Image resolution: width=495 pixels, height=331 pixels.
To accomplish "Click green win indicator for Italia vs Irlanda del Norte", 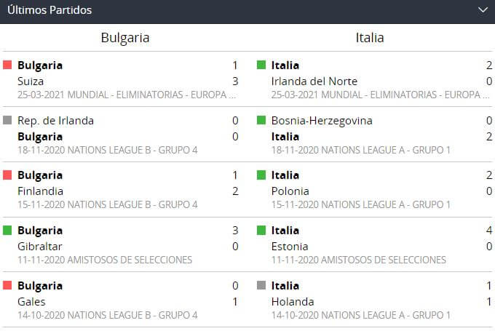I will point(261,65).
